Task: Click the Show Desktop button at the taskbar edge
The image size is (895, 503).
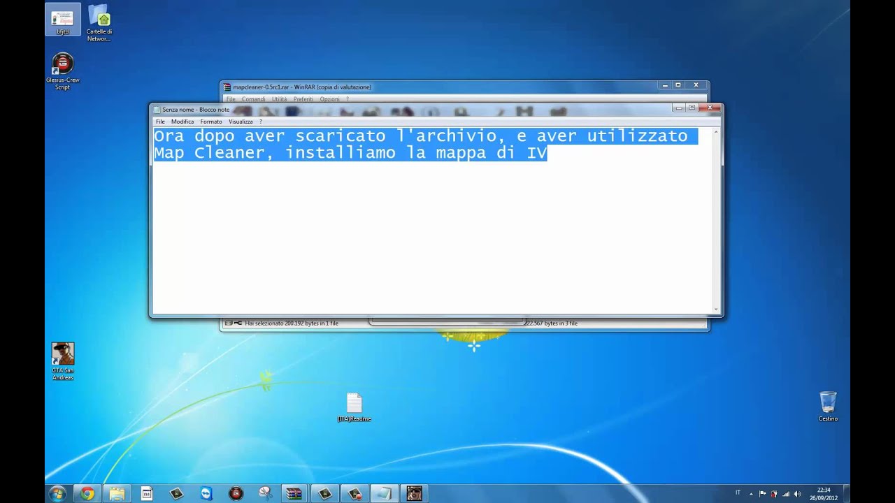Action: [846, 493]
